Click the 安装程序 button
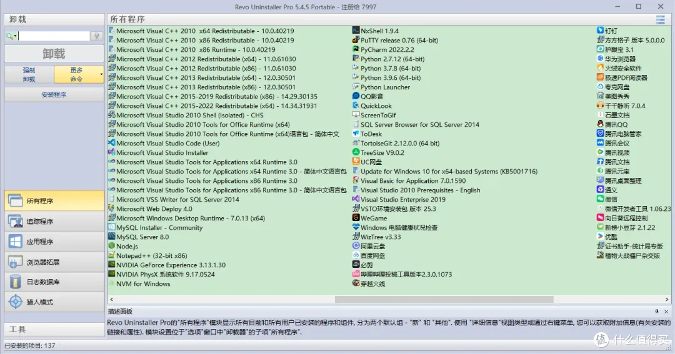The width and height of the screenshot is (675, 354). (x=54, y=95)
